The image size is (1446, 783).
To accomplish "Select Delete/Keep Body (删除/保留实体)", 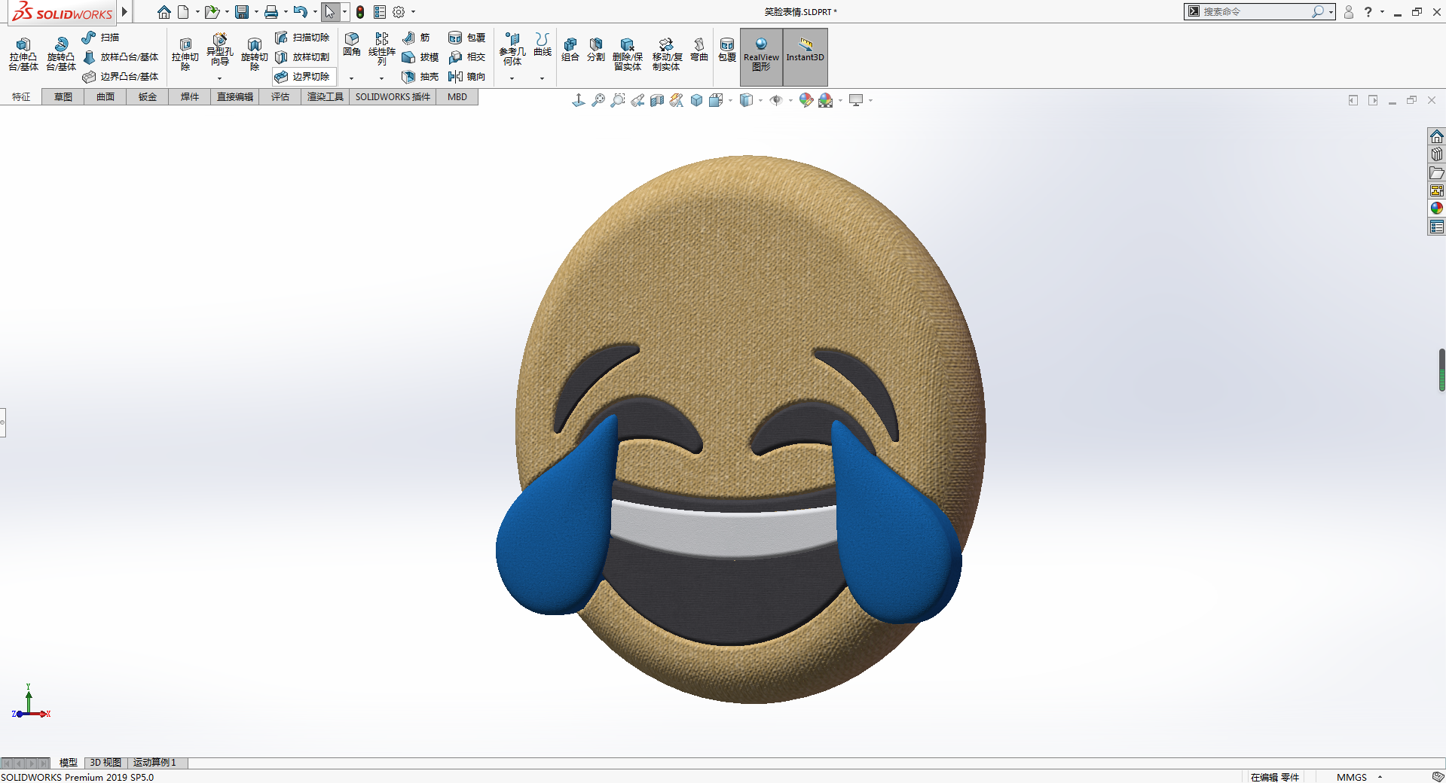I will [628, 54].
